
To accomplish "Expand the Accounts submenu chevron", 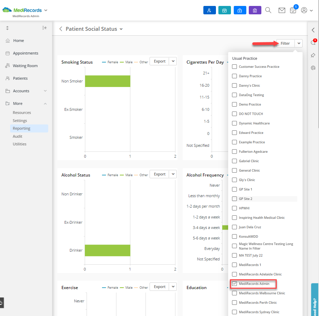I will (x=45, y=91).
